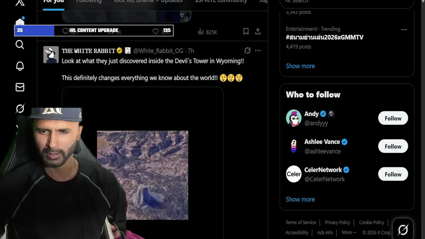The image size is (425, 239).
Task: Open the Notifications bell icon
Action: pos(20,66)
